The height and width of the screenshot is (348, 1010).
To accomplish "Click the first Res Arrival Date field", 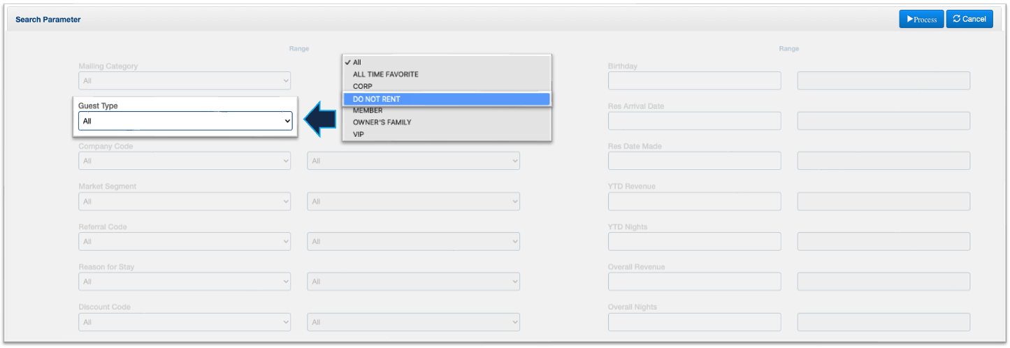I will (x=694, y=121).
